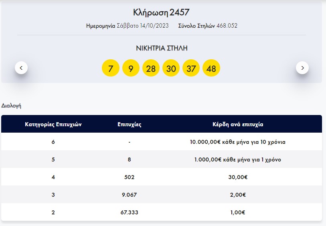Go to the previous draw with left arrow
The image size is (326, 226).
pos(21,68)
